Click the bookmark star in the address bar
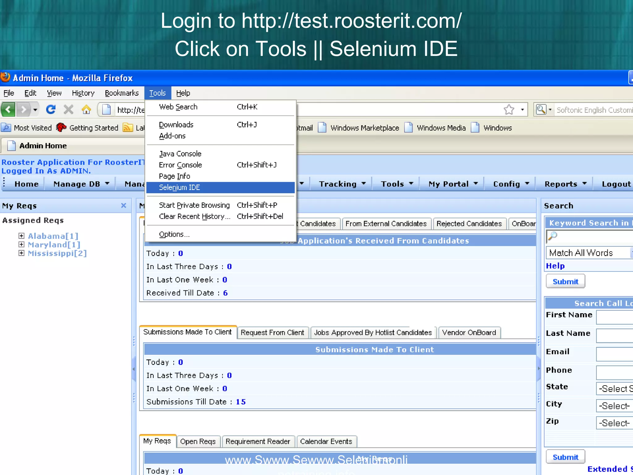Screen dimensions: 633x475 tap(509, 109)
